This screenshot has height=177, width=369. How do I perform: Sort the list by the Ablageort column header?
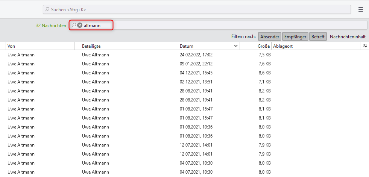316,46
